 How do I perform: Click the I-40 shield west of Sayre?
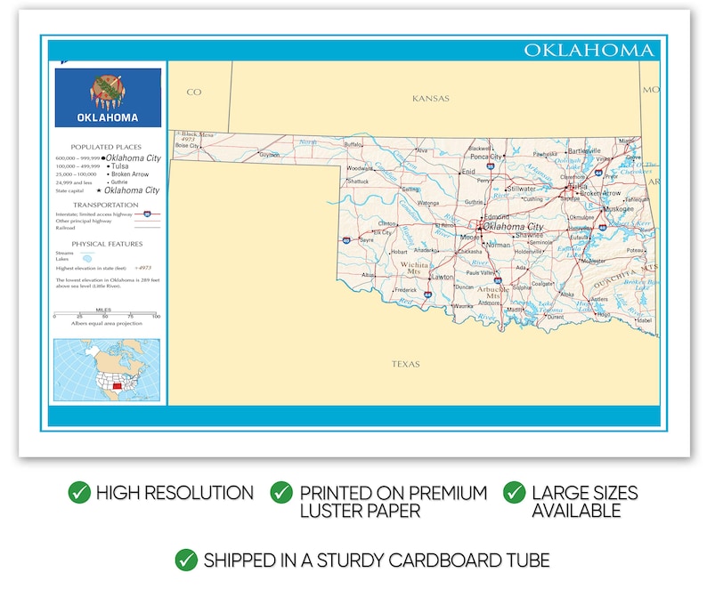click(346, 240)
